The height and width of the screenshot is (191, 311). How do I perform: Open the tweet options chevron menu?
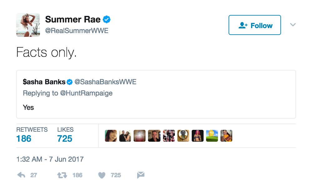tap(293, 25)
